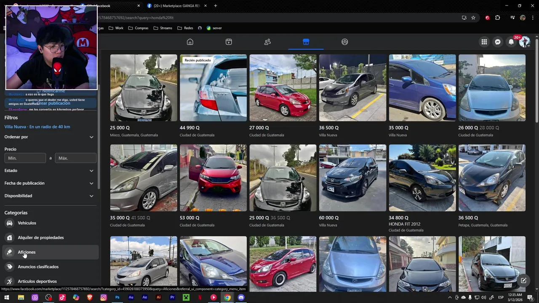Open Minecraft from the taskbar

(186, 298)
